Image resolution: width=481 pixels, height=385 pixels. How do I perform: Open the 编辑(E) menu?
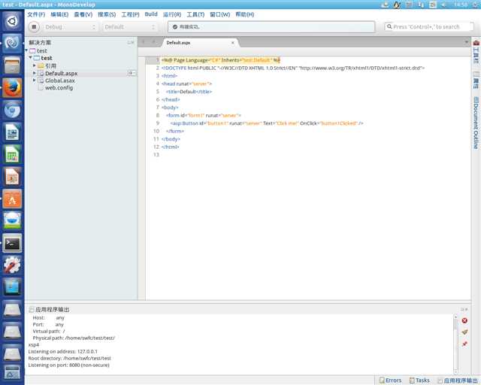pos(59,14)
